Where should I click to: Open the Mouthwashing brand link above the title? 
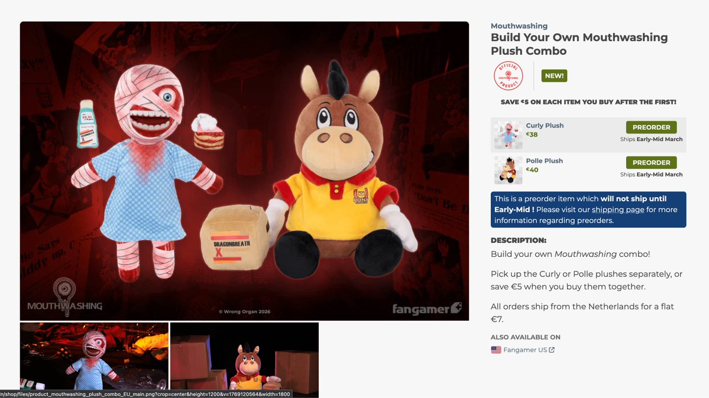point(519,26)
